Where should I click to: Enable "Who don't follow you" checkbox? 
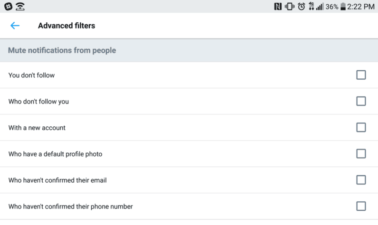tap(361, 101)
